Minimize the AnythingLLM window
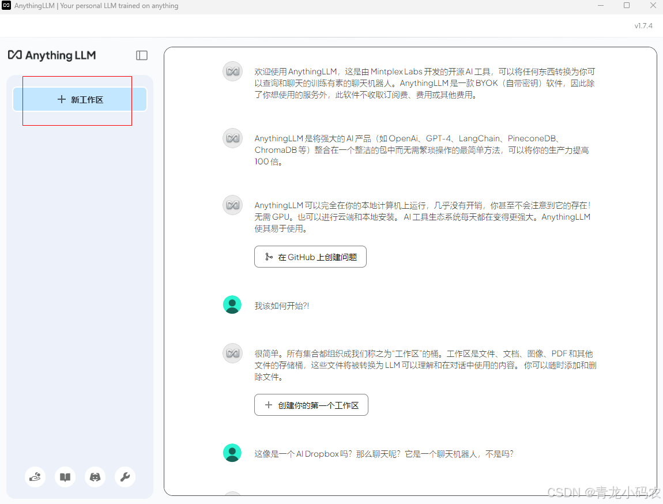Viewport: 663px width, 504px height. tap(601, 6)
